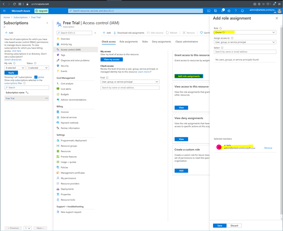
Task: Open portal settings gear icon
Action: coord(229,10)
